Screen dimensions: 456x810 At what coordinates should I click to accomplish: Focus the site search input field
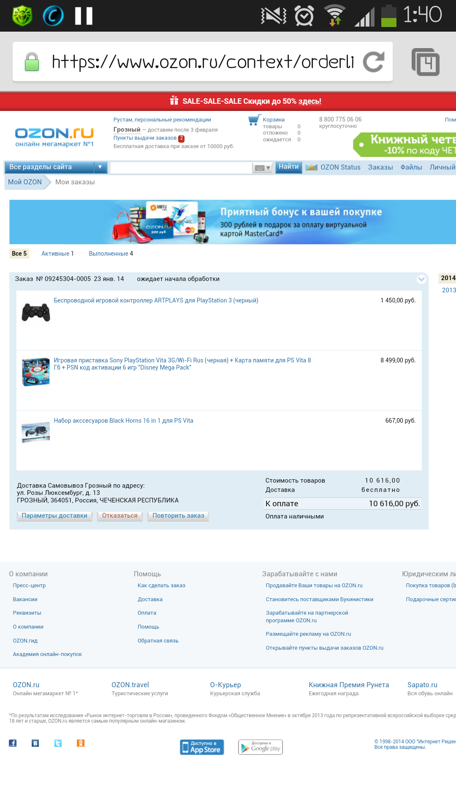tap(181, 167)
